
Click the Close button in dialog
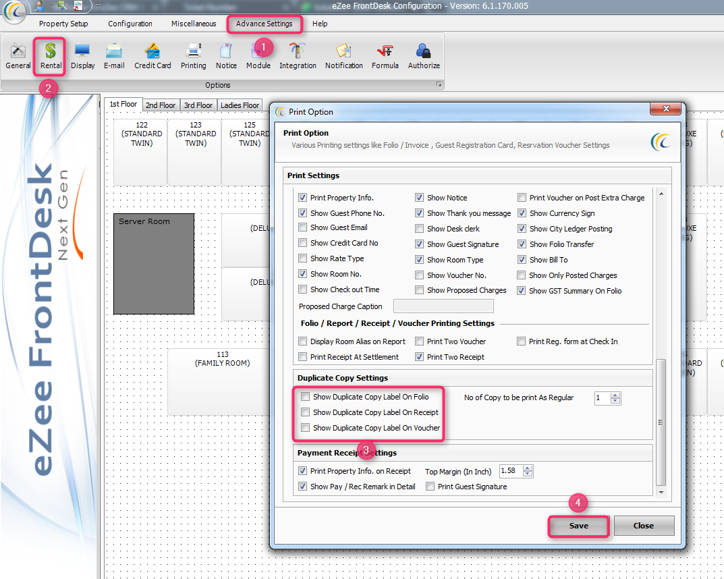[644, 526]
